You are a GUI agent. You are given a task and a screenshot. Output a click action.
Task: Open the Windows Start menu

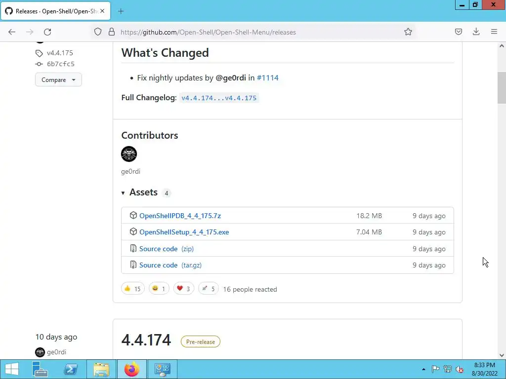12,369
